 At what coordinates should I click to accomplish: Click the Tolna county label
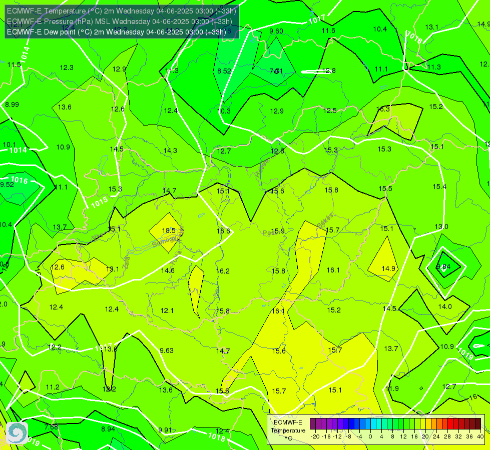[176, 257]
